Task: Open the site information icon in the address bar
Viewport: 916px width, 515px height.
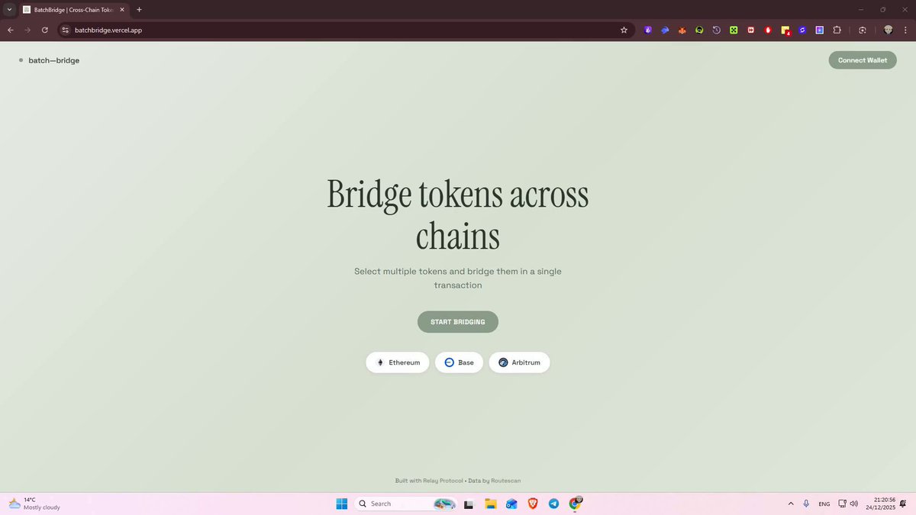Action: tap(65, 30)
